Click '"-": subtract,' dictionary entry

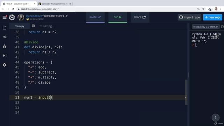42,72
